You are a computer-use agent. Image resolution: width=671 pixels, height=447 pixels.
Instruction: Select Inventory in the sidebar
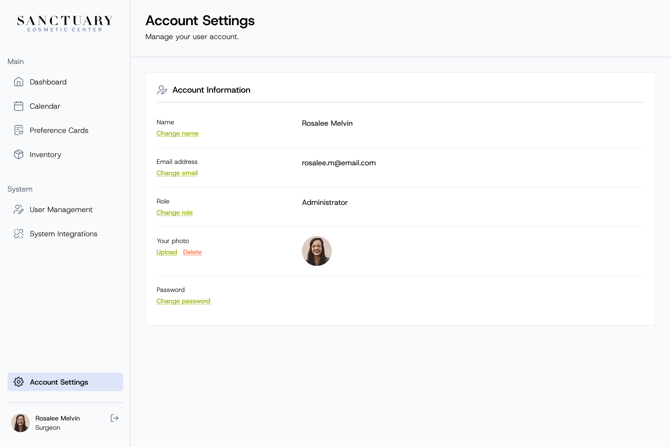pyautogui.click(x=65, y=155)
